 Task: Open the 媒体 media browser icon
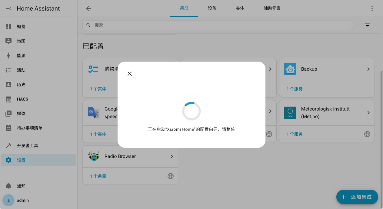pos(8,114)
